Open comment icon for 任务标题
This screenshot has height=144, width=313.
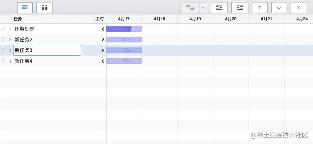[3, 29]
